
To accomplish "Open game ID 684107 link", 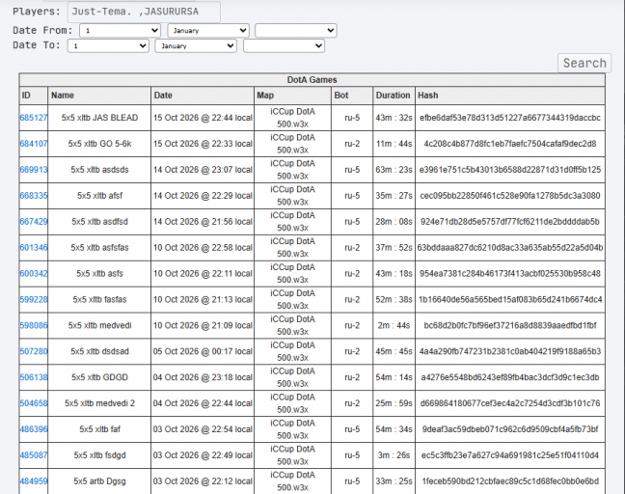I will click(34, 144).
